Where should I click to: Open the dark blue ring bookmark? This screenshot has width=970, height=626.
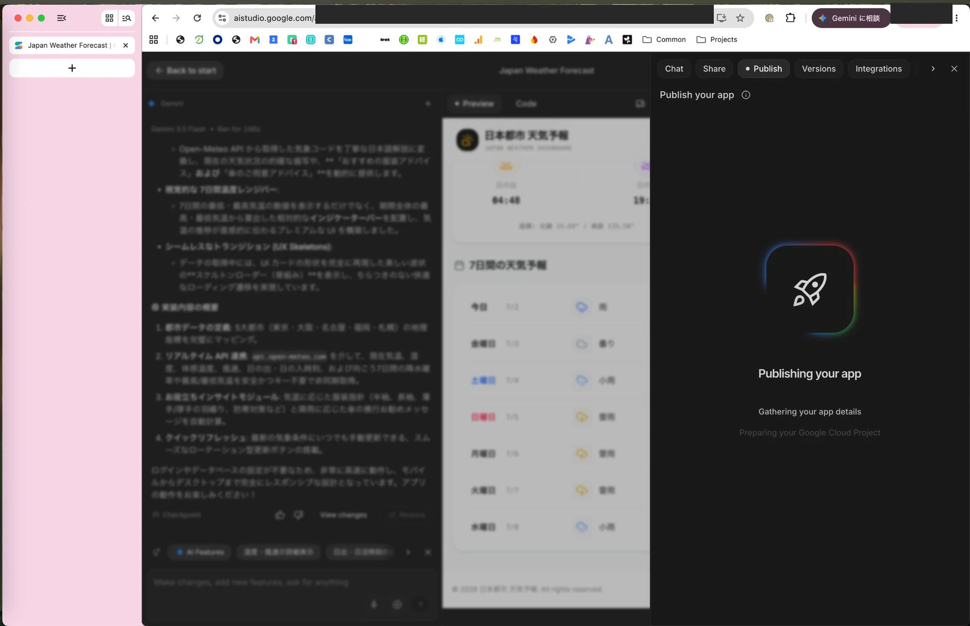click(x=217, y=39)
